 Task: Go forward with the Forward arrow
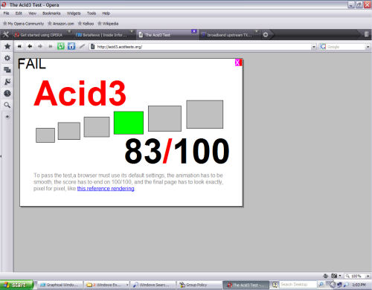40,46
